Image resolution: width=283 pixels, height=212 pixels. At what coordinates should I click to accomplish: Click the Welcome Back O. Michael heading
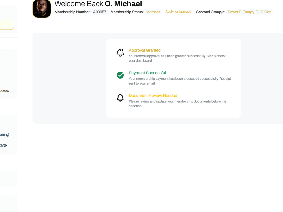(98, 4)
